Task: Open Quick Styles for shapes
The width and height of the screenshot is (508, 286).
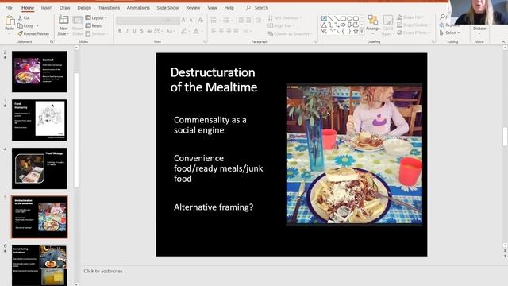Action: click(x=387, y=25)
